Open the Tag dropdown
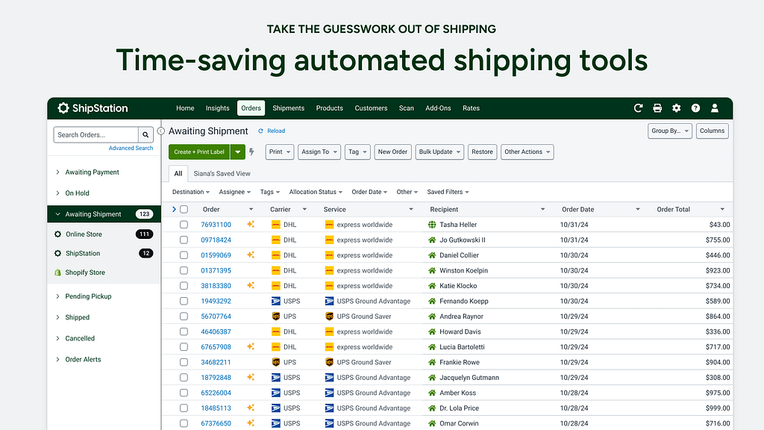This screenshot has height=430, width=764. pyautogui.click(x=357, y=152)
